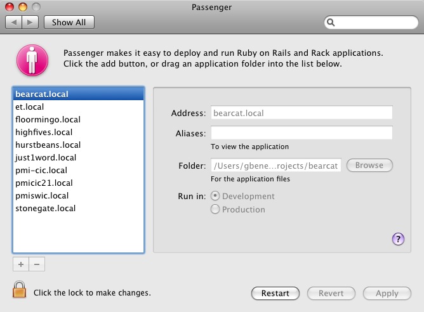The width and height of the screenshot is (424, 312).
Task: Click the Revert button
Action: [x=331, y=293]
